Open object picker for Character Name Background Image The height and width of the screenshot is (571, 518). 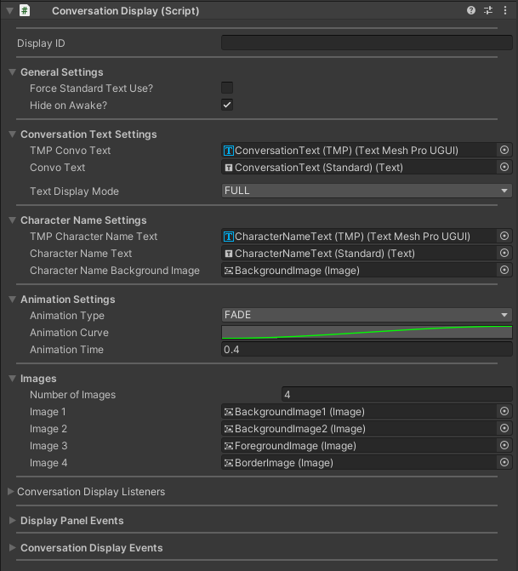[x=504, y=270]
